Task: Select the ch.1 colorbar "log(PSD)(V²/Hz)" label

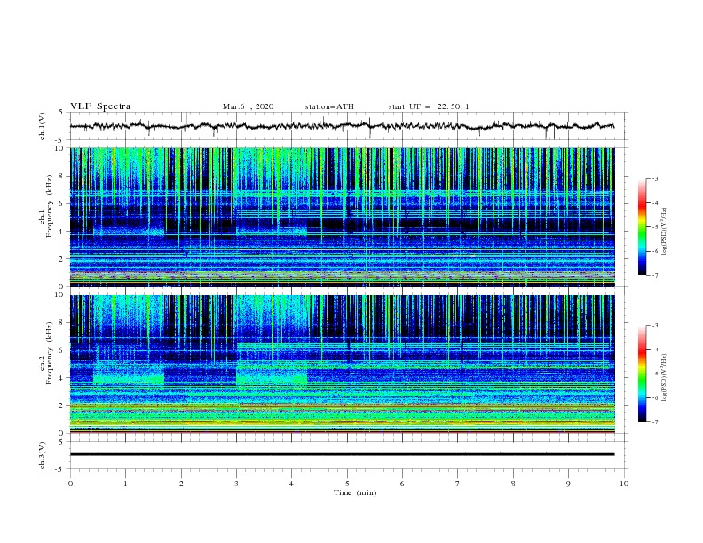Action: [665, 232]
